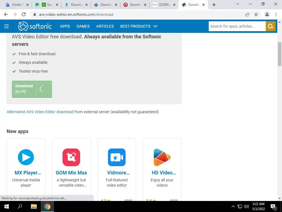The width and height of the screenshot is (282, 212).
Task: Open Windows taskbar search
Action: point(20,206)
